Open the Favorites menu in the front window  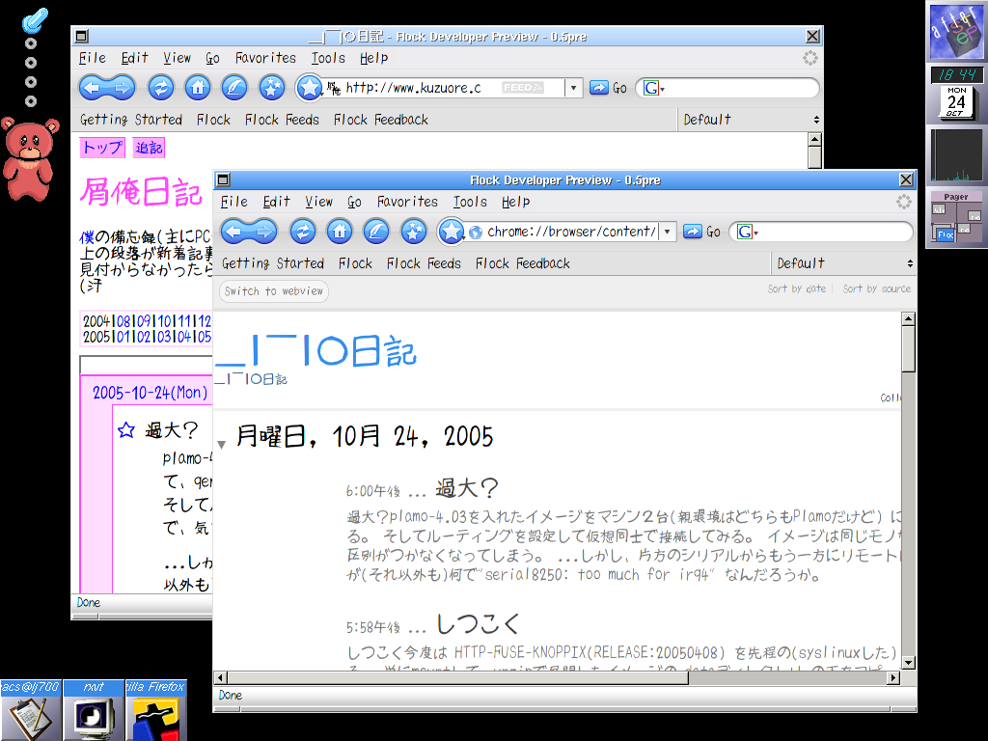click(x=407, y=202)
